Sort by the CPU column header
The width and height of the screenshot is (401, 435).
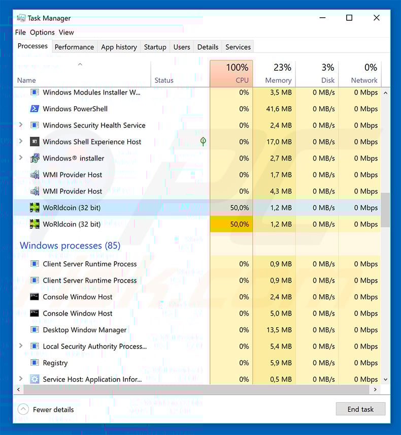pyautogui.click(x=231, y=74)
